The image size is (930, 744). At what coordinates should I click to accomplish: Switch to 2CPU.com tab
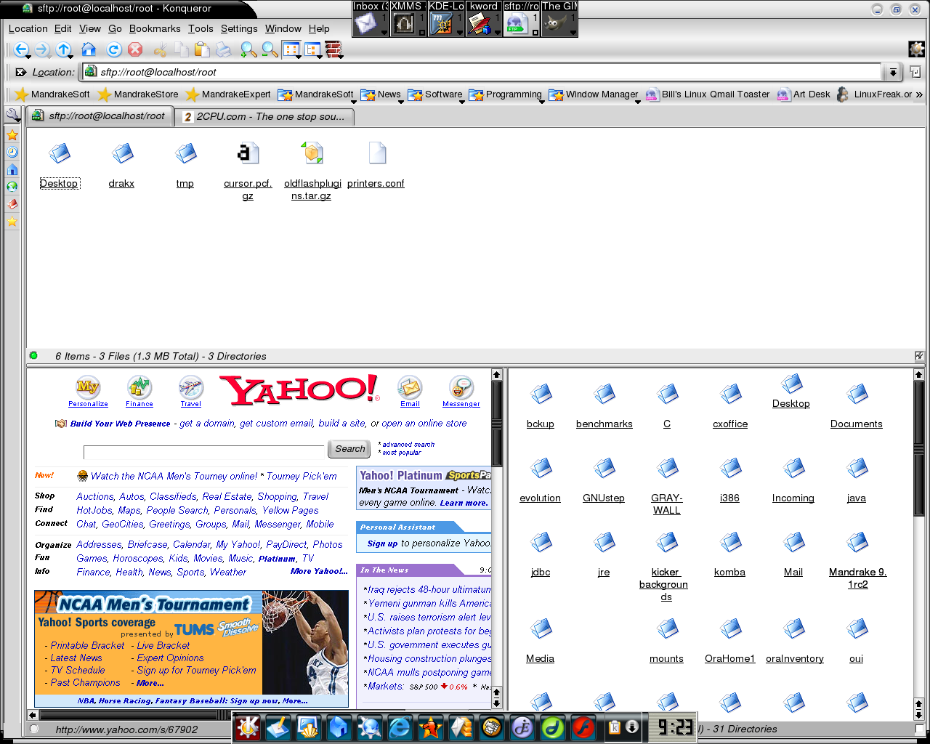point(265,116)
